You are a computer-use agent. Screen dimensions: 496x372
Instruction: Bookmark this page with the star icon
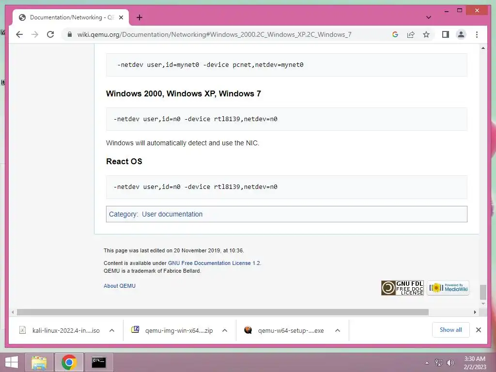coord(426,34)
